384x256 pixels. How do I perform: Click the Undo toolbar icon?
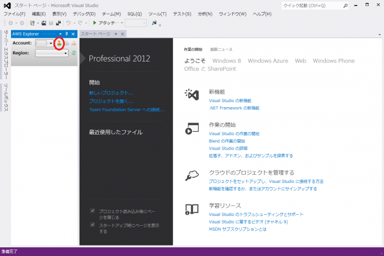pos(69,23)
